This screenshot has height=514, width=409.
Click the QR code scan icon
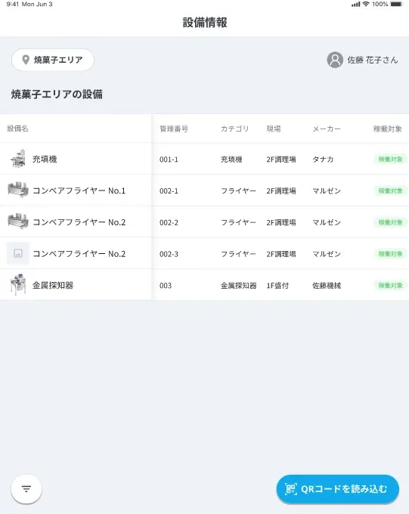pos(290,489)
